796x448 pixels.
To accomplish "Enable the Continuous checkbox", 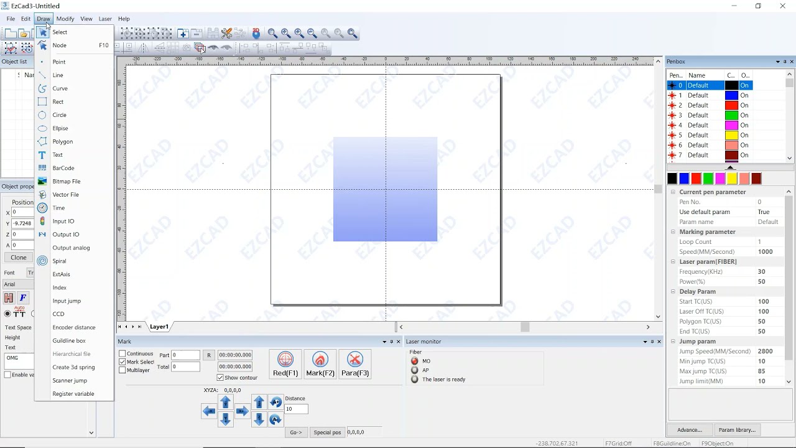I will [123, 353].
